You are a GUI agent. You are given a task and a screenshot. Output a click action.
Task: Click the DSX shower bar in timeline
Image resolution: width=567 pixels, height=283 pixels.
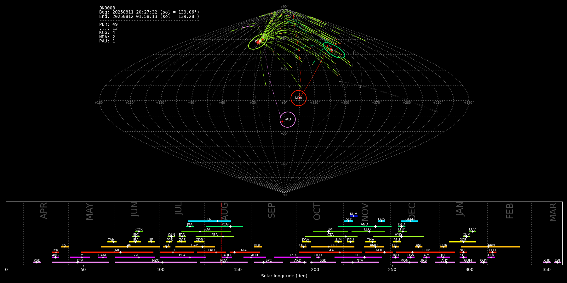[293, 257]
